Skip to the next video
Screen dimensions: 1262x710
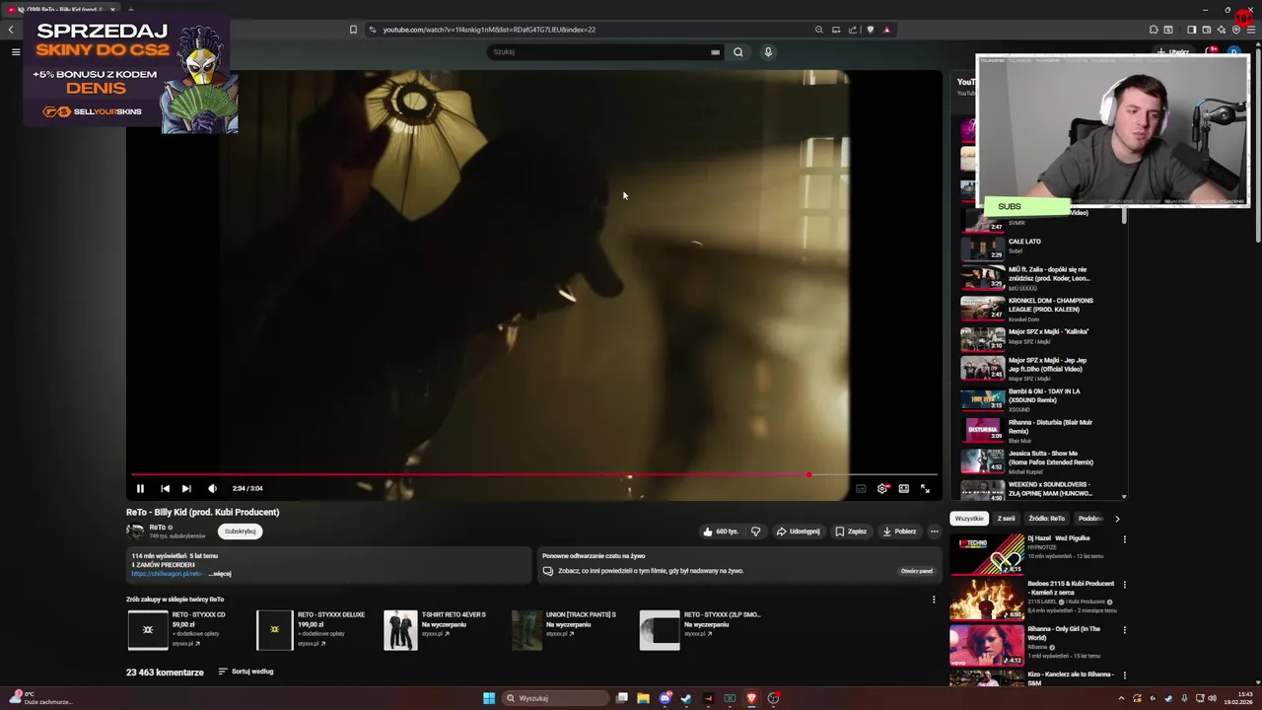coord(186,488)
